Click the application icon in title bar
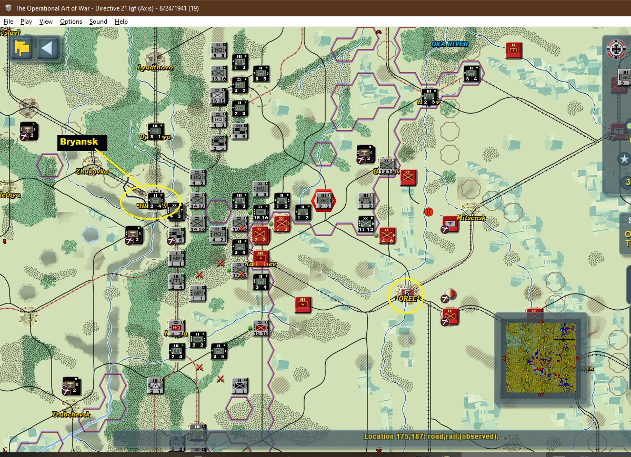This screenshot has width=631, height=457. (8, 8)
